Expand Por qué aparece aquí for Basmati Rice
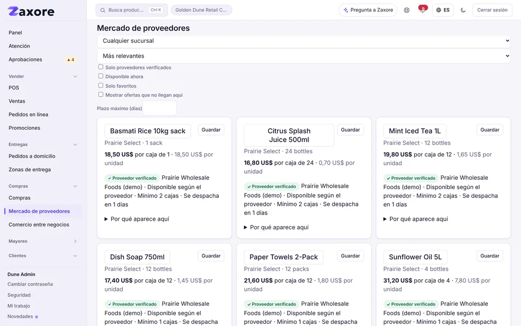Image resolution: width=521 pixels, height=326 pixels. pyautogui.click(x=137, y=219)
